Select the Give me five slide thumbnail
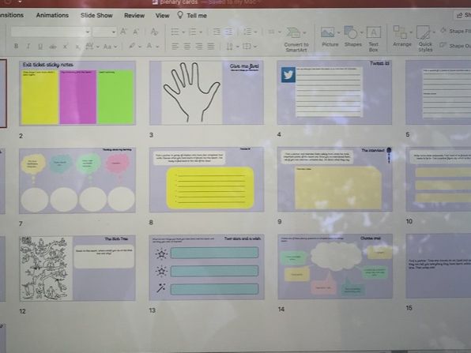The width and height of the screenshot is (471, 353). click(x=207, y=92)
